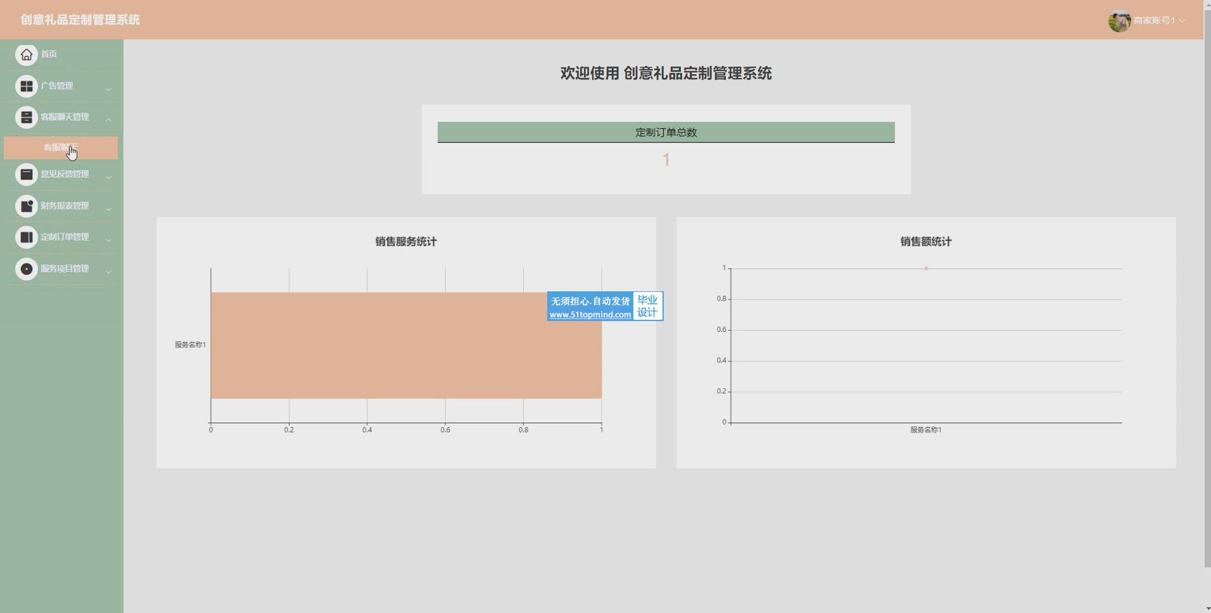
Task: Click the user avatar picture
Action: [x=1119, y=21]
